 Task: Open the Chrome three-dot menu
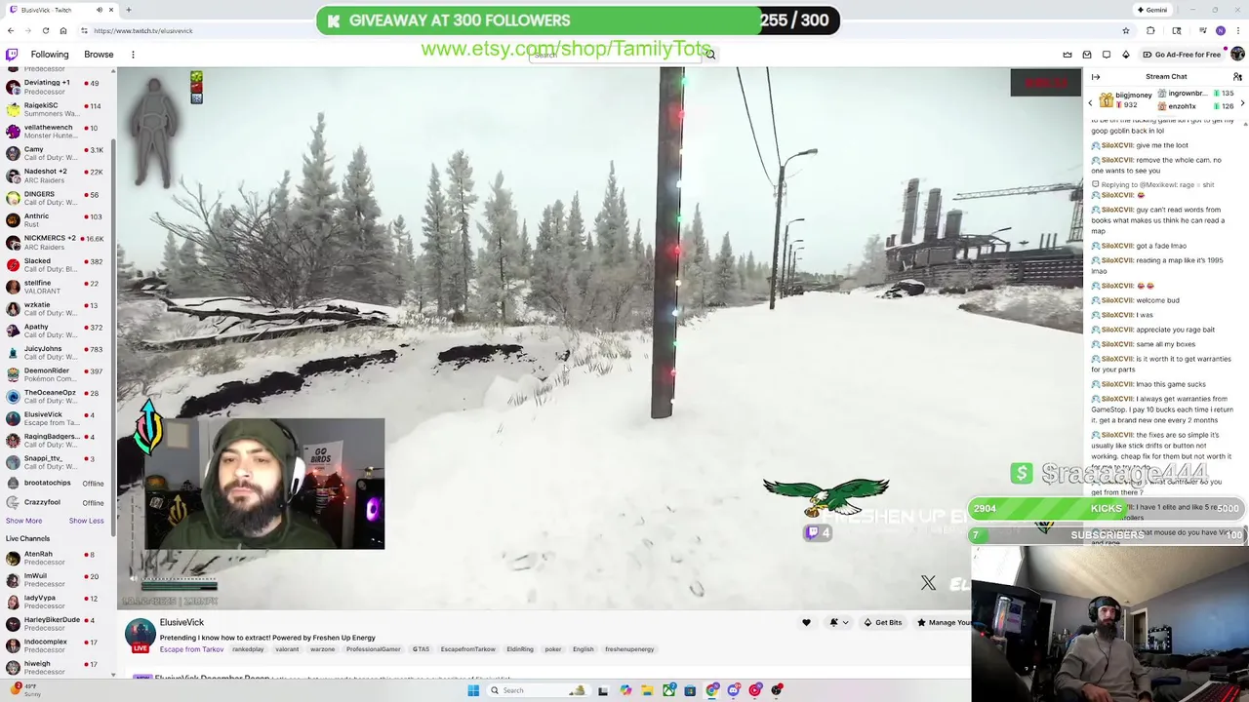[1237, 31]
